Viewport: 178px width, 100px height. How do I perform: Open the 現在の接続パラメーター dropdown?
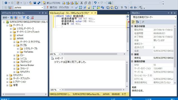point(175,17)
